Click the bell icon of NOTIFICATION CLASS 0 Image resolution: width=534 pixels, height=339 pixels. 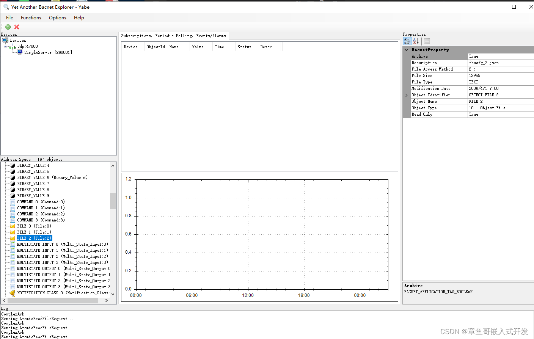click(x=13, y=292)
